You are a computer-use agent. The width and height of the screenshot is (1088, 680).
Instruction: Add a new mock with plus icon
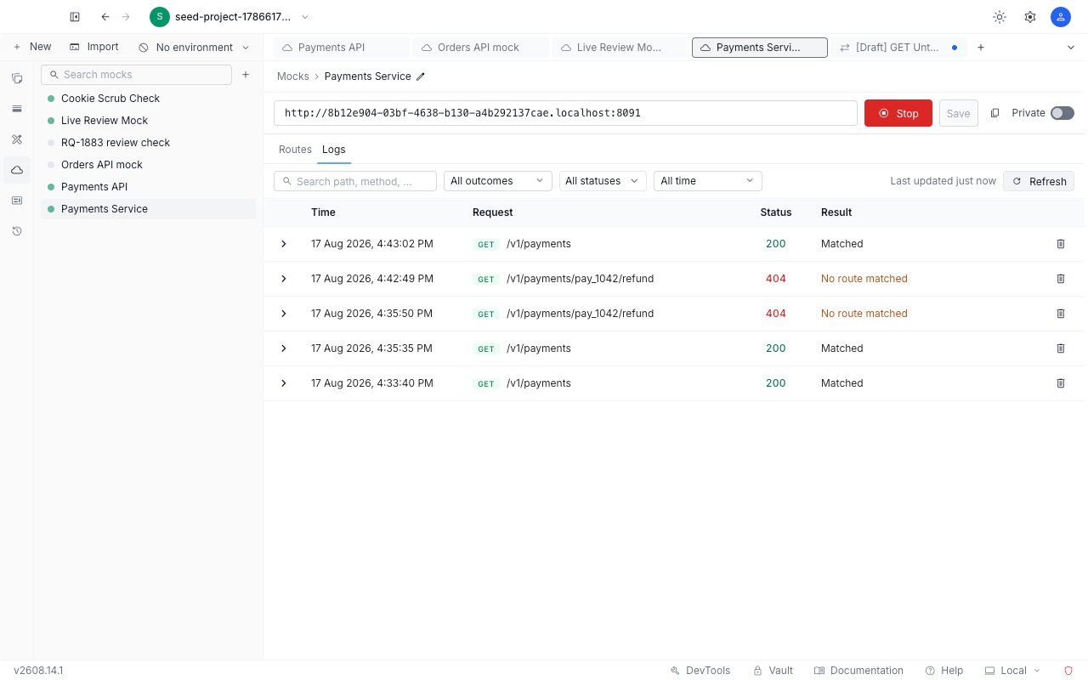coord(246,75)
